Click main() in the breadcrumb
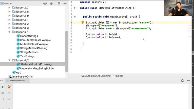This screenshot has width=194, height=109. click(x=119, y=76)
